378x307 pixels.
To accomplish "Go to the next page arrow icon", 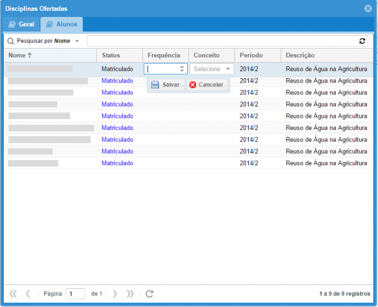I will (x=115, y=294).
